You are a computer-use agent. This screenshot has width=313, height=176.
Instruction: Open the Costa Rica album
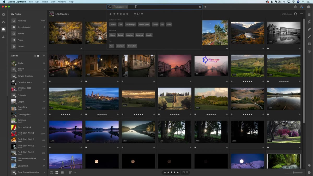coord(28,108)
